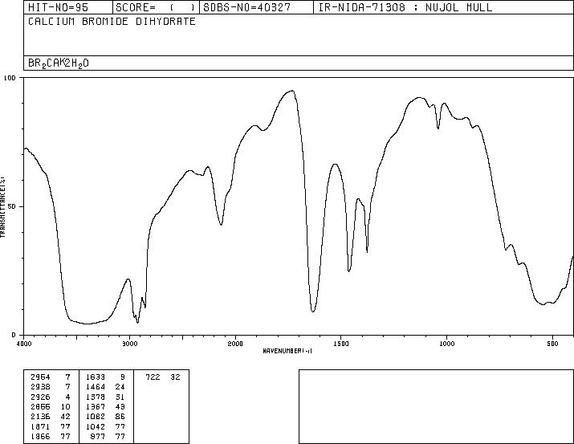Screen dimensions: 574x444
Task: Click the top 100 label on the transmittance axis
Action: 10,78
